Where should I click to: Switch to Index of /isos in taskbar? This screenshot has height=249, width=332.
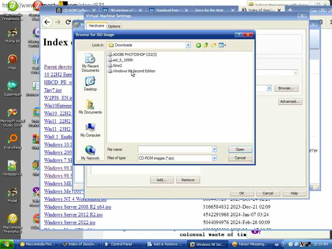(x=80, y=244)
